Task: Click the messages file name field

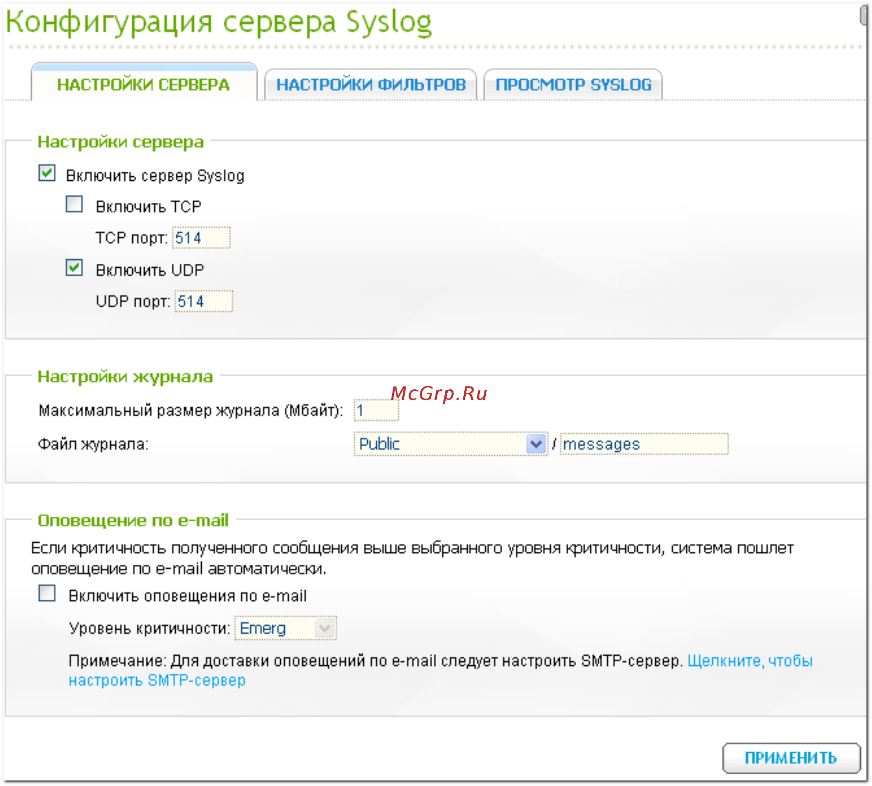Action: coord(644,444)
